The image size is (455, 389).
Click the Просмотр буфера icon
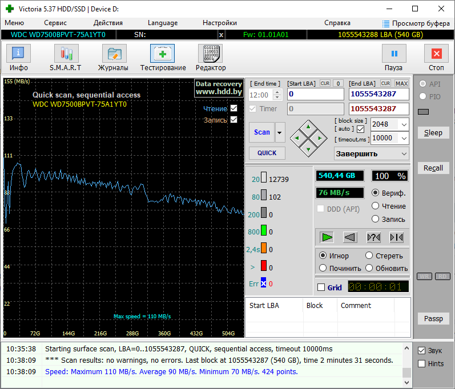click(386, 23)
